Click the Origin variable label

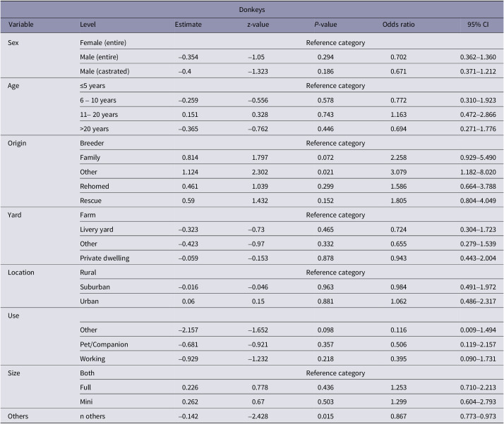17,143
